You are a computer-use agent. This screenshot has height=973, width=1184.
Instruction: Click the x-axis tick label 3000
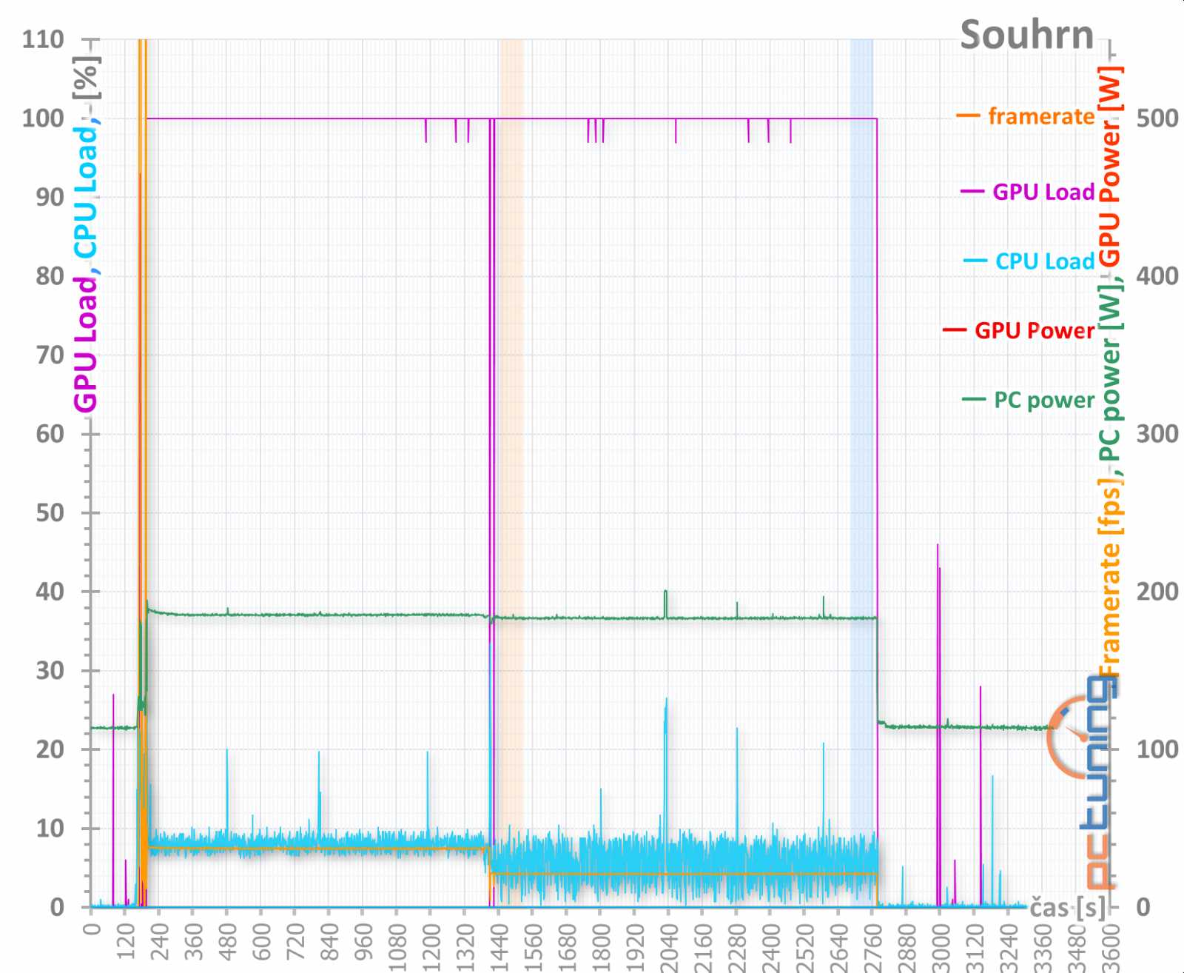pos(941,949)
